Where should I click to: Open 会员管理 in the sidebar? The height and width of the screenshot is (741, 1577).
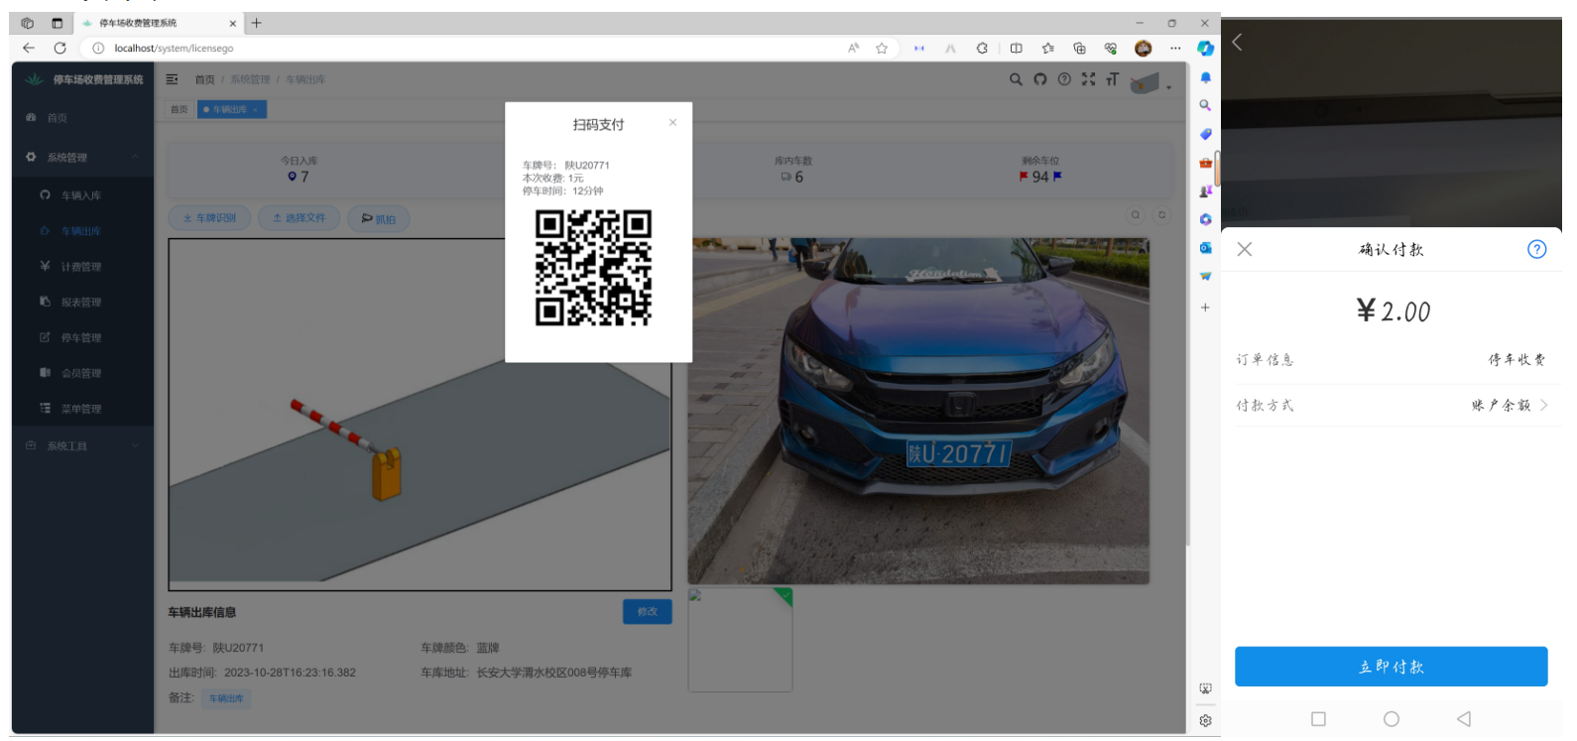[x=82, y=374]
